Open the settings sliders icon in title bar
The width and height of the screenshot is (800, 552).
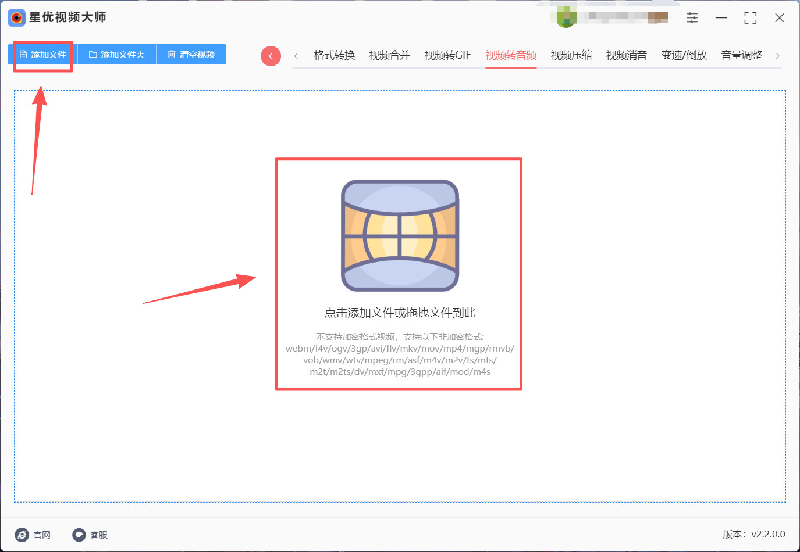tap(692, 18)
